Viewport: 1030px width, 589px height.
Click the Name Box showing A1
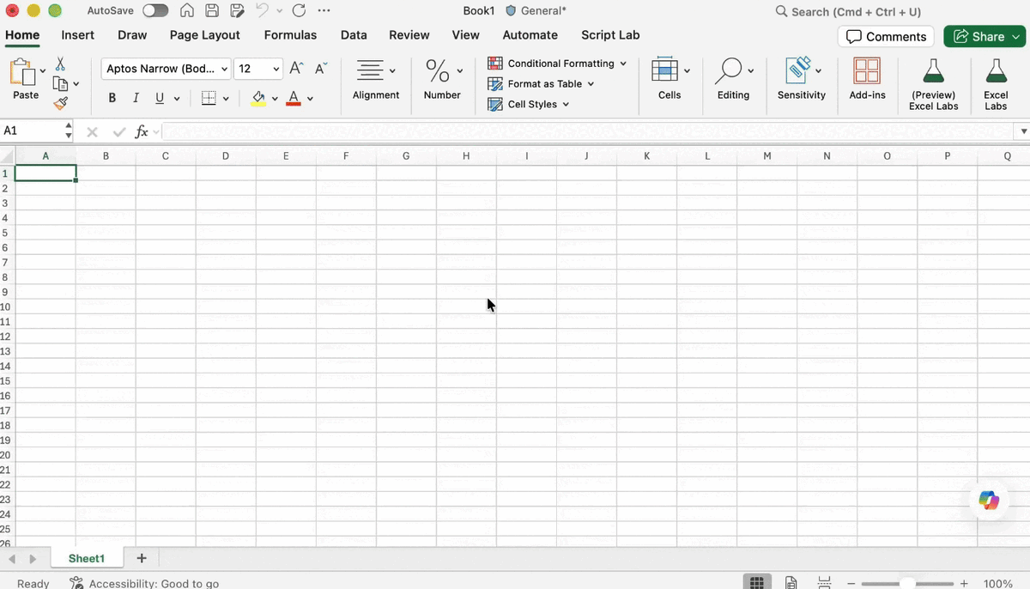[x=33, y=131]
